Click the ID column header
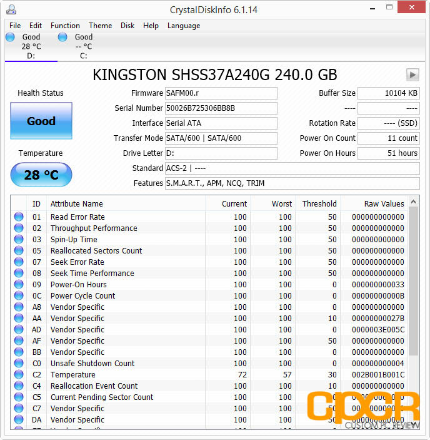Viewport: 430px width, 440px height. point(36,203)
